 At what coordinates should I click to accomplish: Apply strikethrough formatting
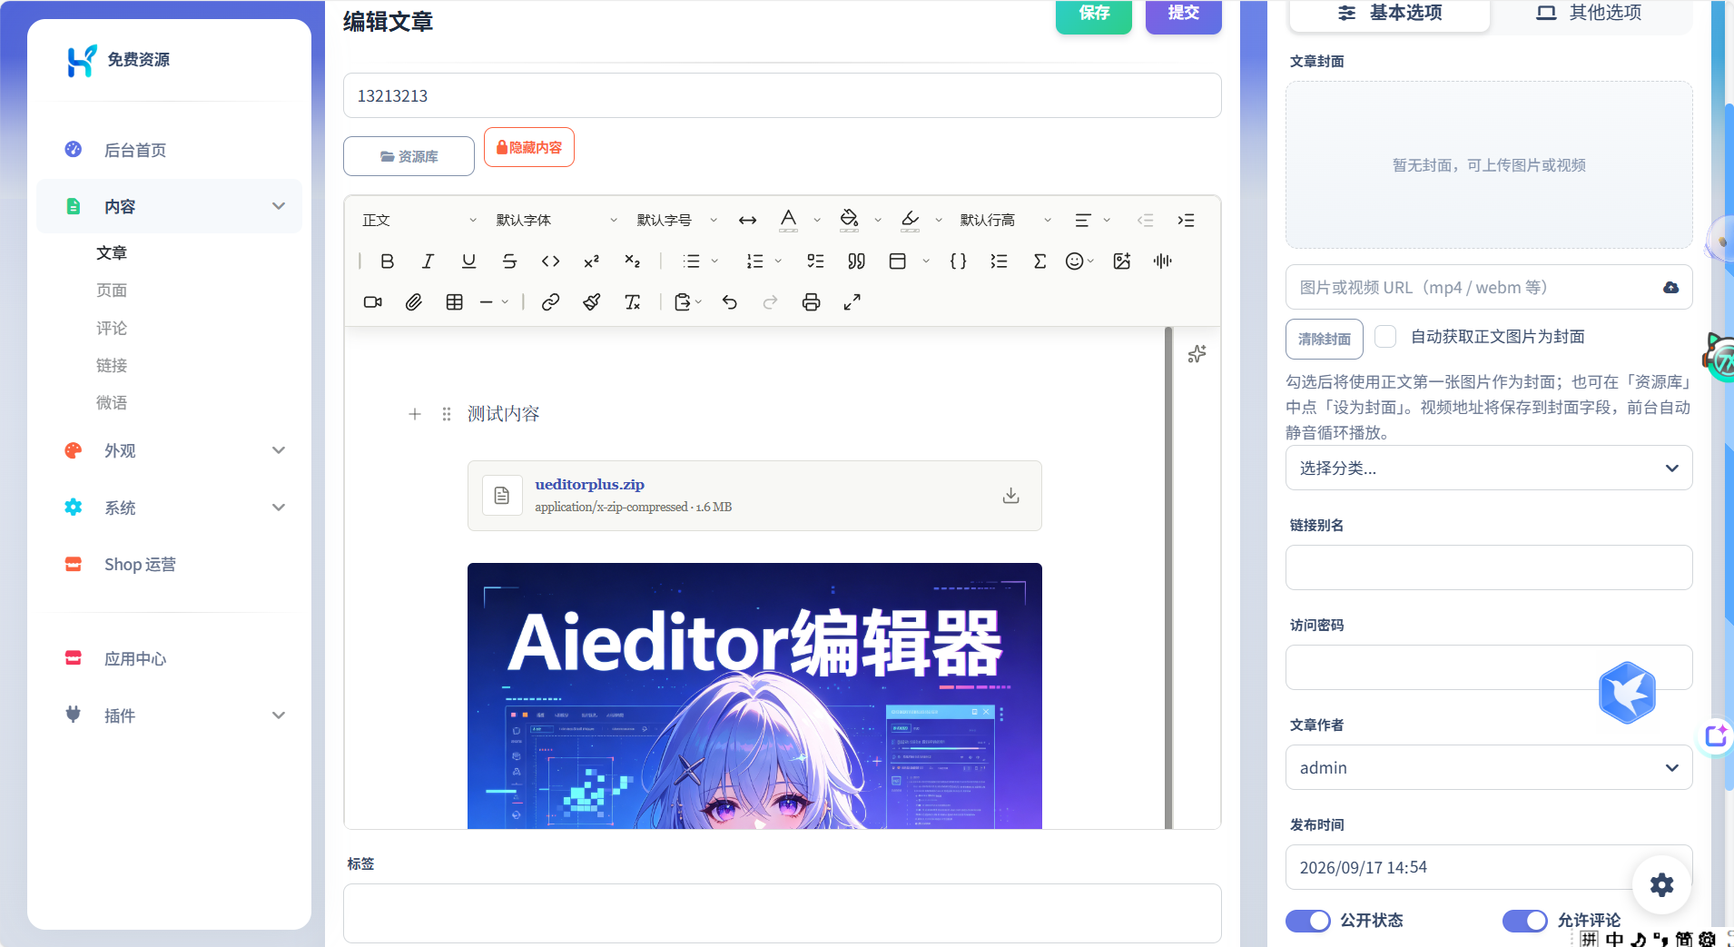(509, 261)
